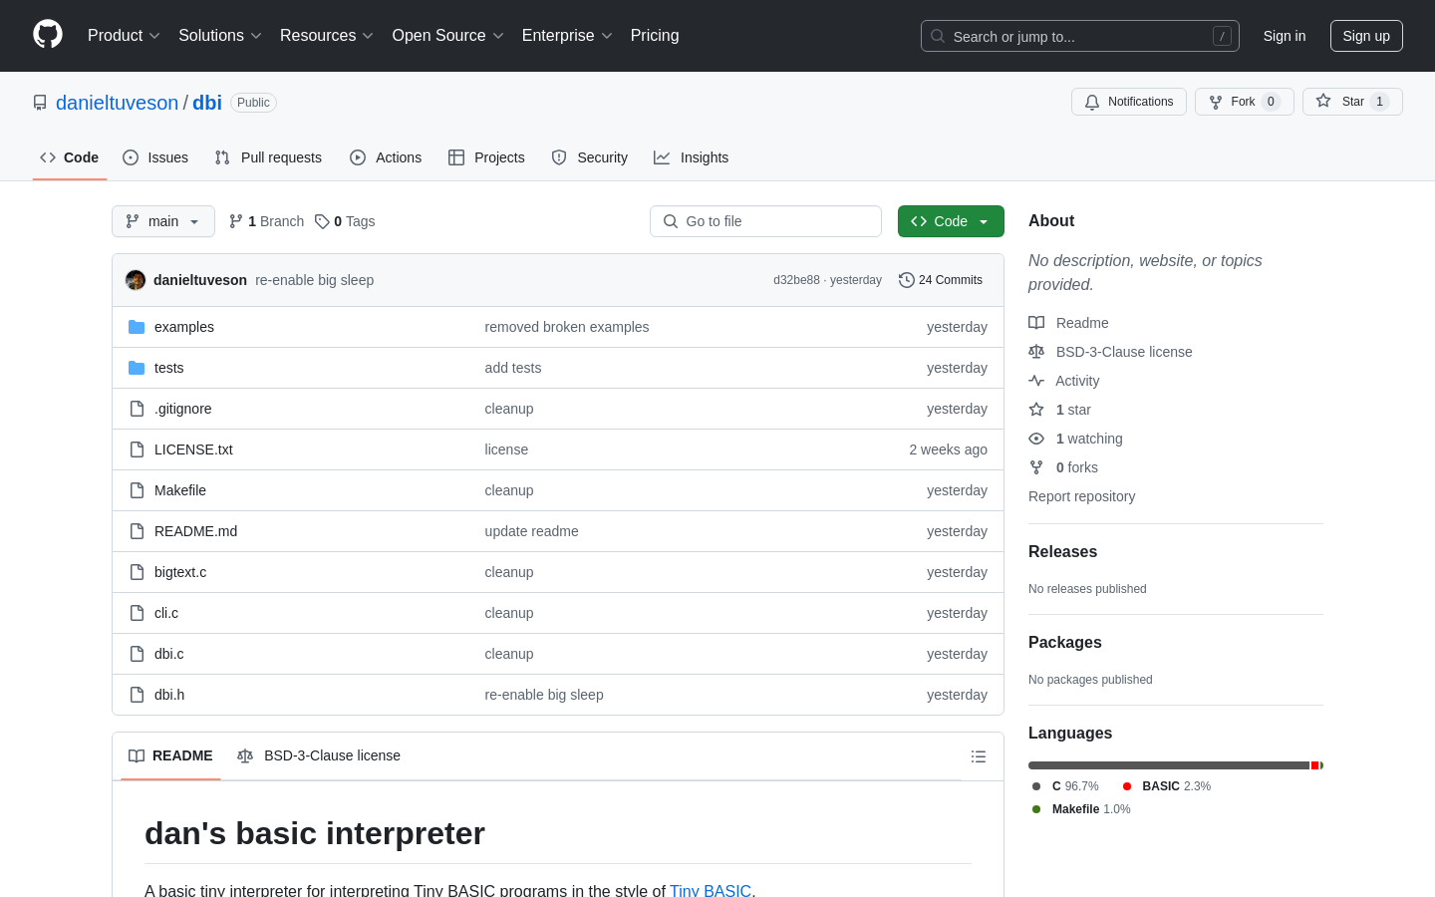Open the Security tab
This screenshot has height=897, width=1435.
pos(590,157)
